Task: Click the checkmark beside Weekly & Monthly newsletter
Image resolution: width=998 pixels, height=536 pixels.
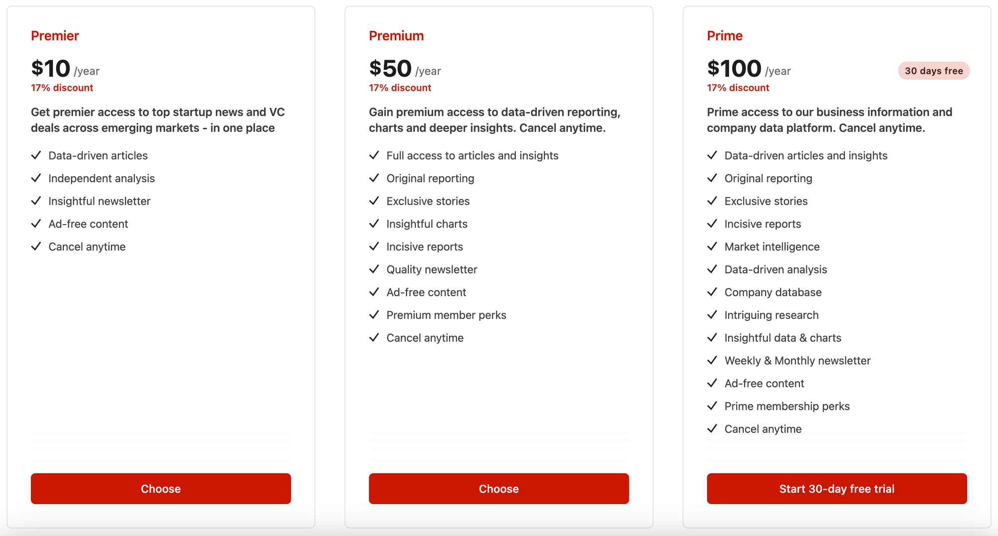Action: [x=712, y=360]
